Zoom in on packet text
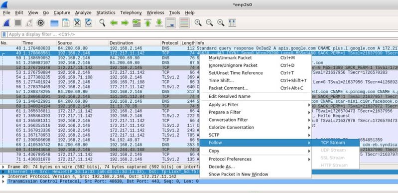The width and height of the screenshot is (398, 193). [198, 23]
